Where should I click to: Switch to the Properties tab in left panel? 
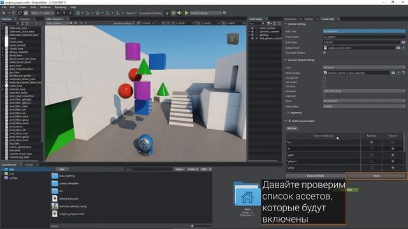coord(24,19)
